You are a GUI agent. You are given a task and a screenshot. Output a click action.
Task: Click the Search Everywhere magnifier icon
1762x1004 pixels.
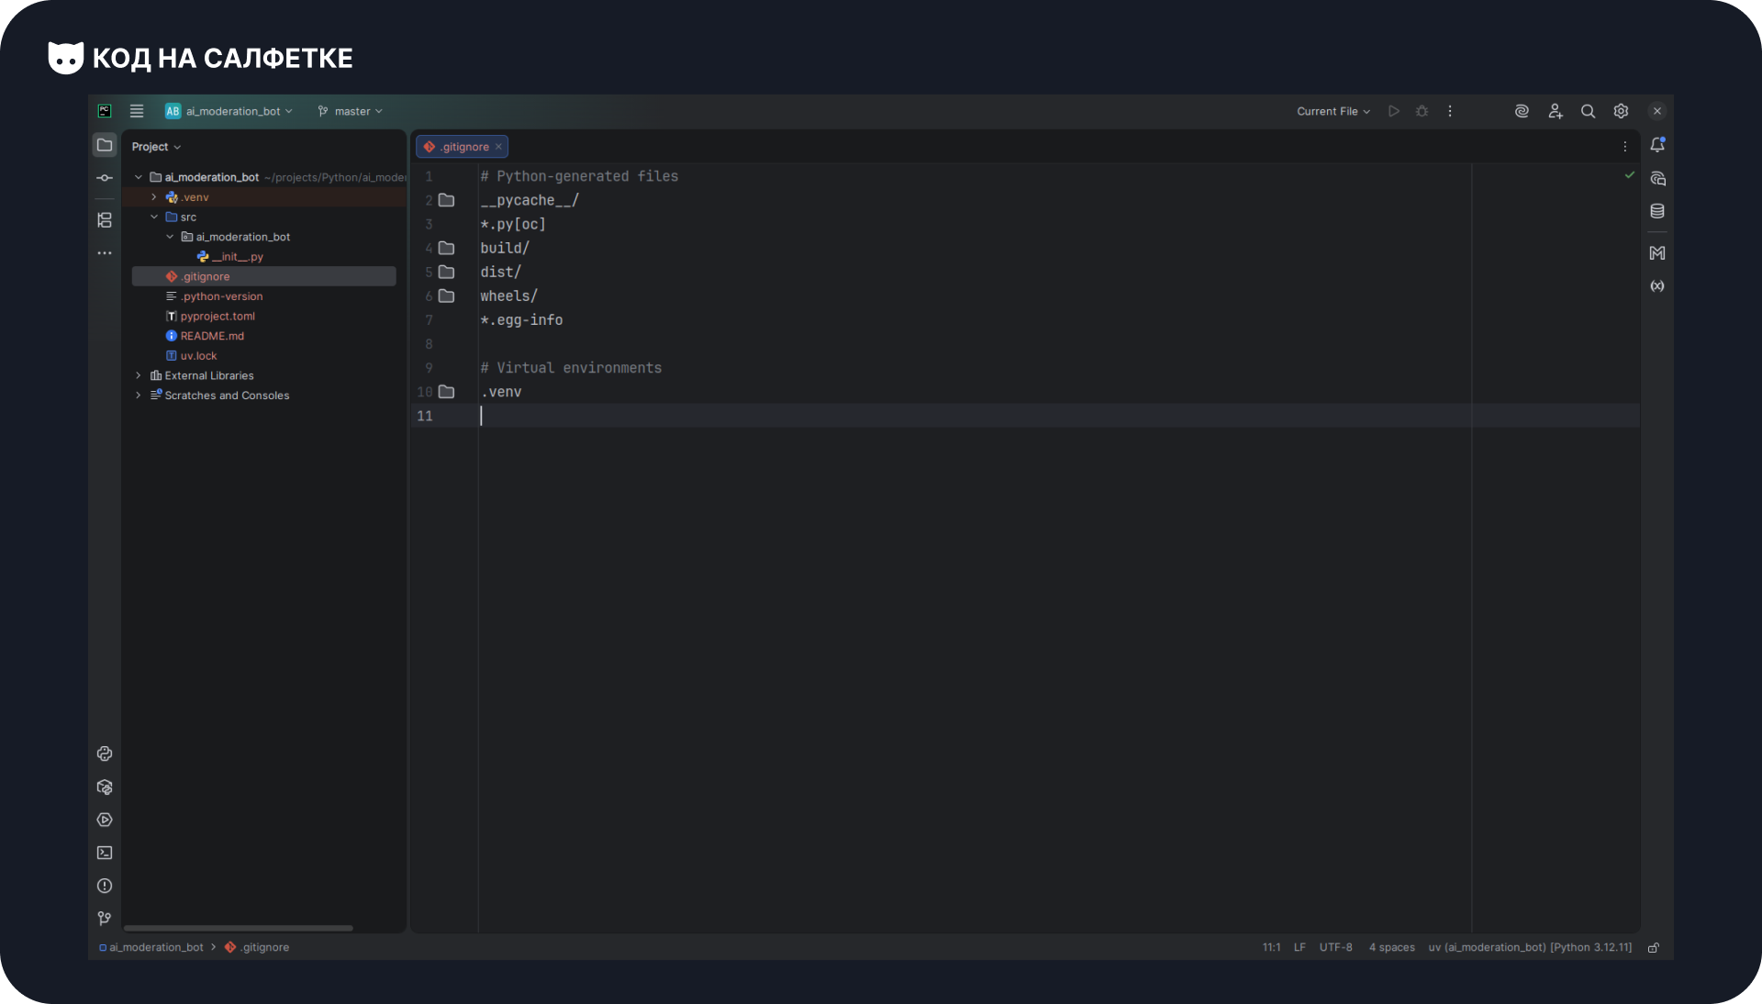(1588, 111)
